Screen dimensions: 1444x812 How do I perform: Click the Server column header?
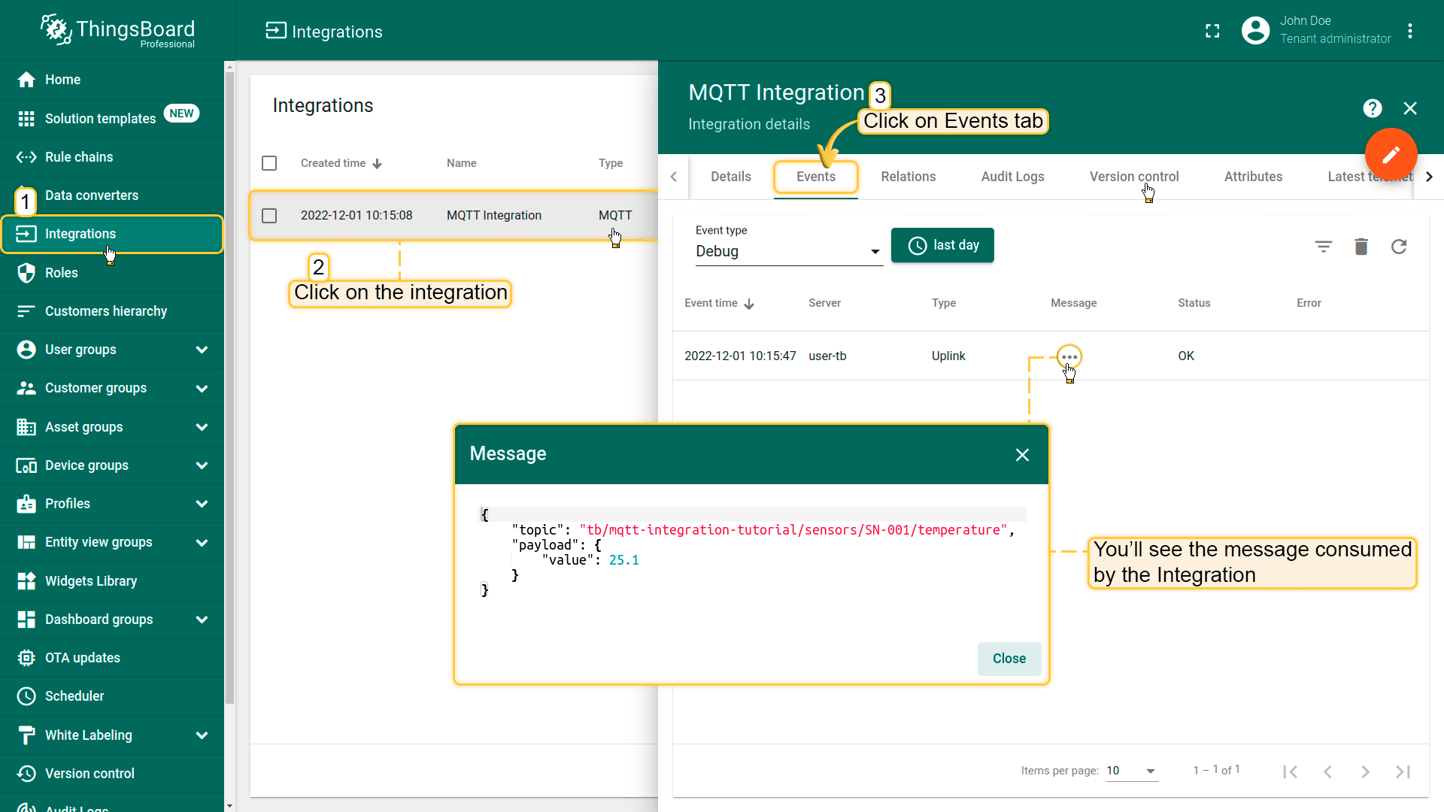824,303
